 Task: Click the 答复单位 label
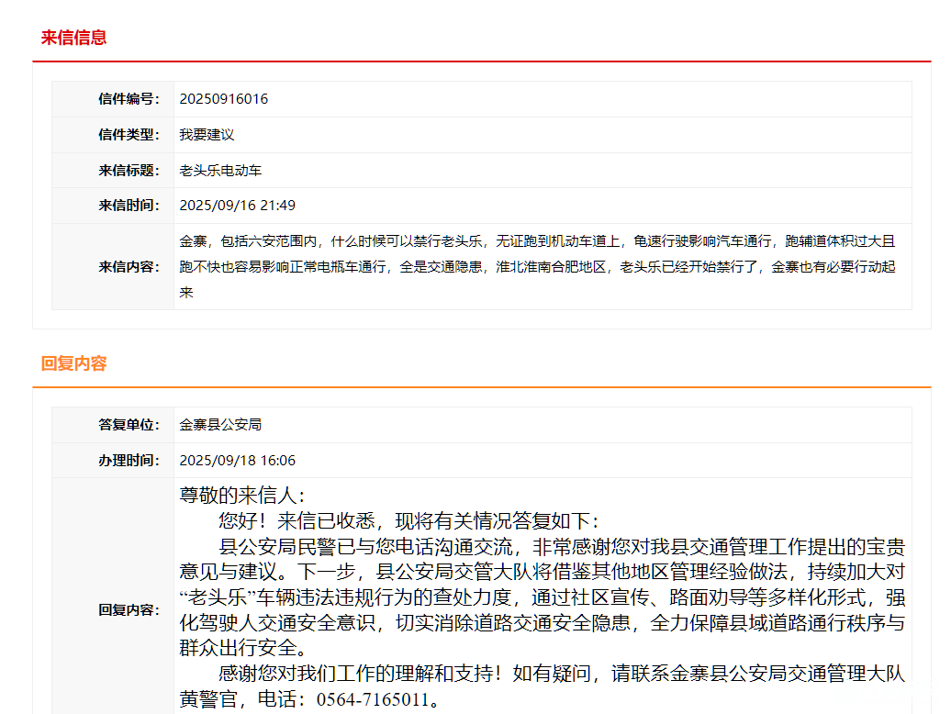(129, 424)
